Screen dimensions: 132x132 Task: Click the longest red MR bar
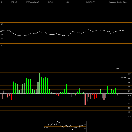(x=85, y=100)
